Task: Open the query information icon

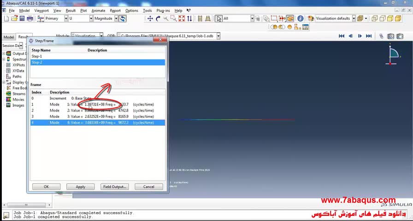Action: click(x=301, y=18)
